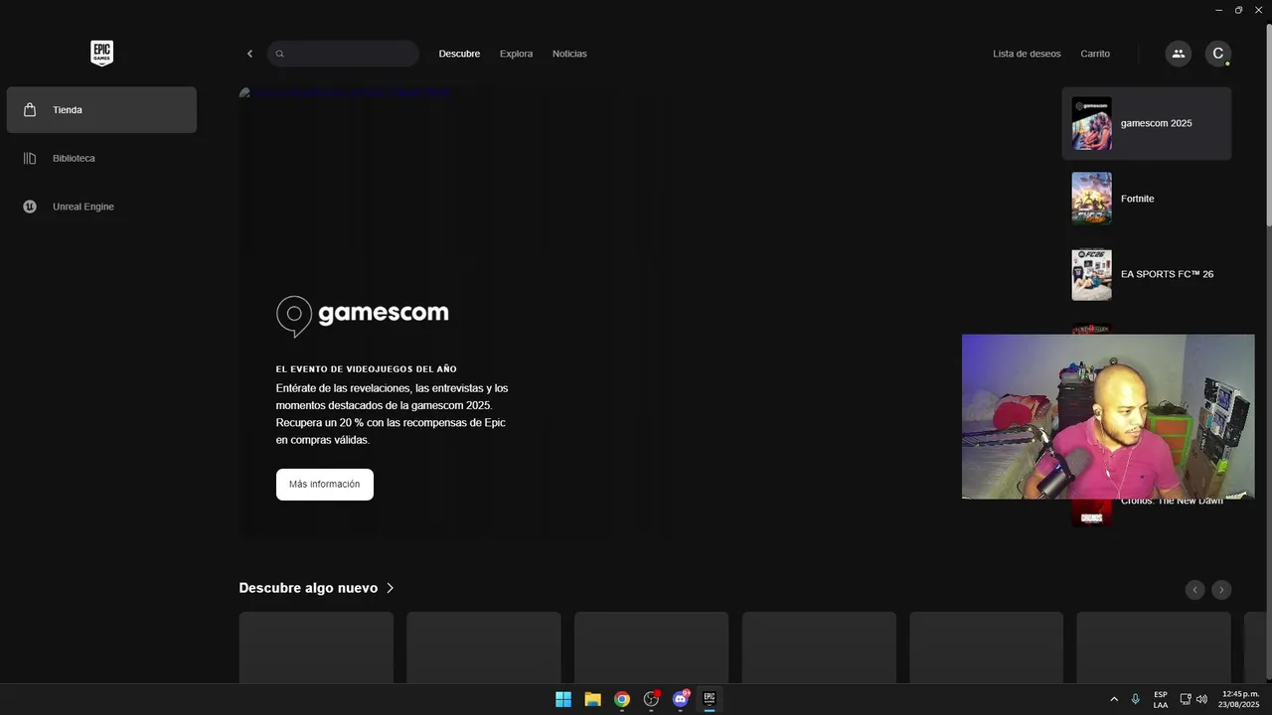Click next arrow in Descubre algo nuevo
Screen dimensions: 1272x715
point(1221,590)
